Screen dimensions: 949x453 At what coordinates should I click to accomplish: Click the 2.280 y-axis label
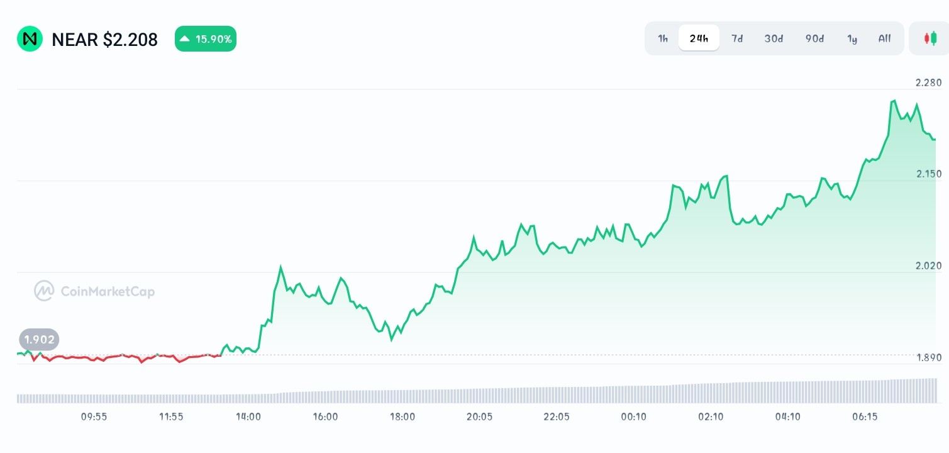928,82
